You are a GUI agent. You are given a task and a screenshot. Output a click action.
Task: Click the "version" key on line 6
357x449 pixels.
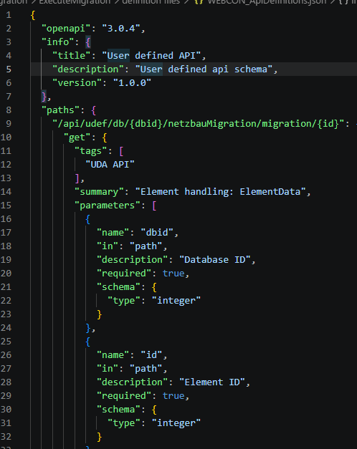(x=77, y=83)
